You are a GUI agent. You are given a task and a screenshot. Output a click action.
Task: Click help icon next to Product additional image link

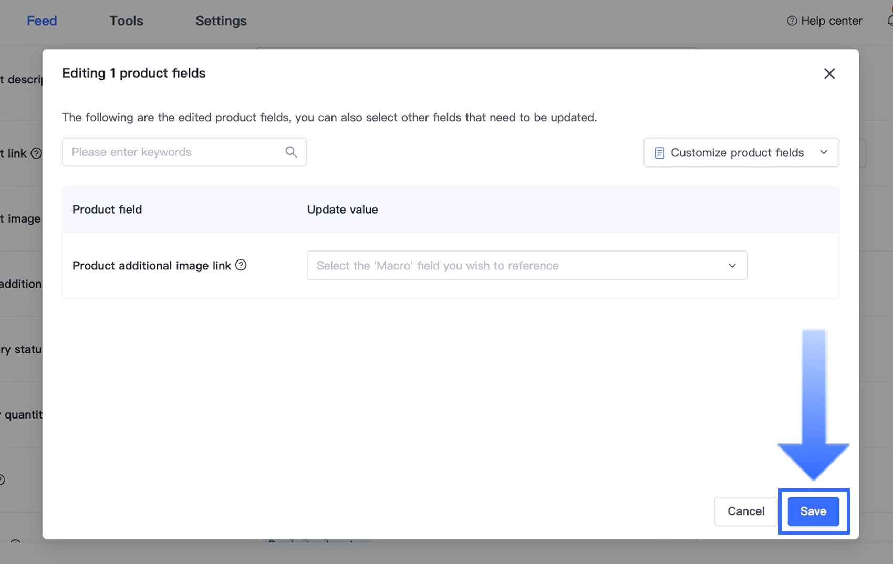pyautogui.click(x=241, y=265)
